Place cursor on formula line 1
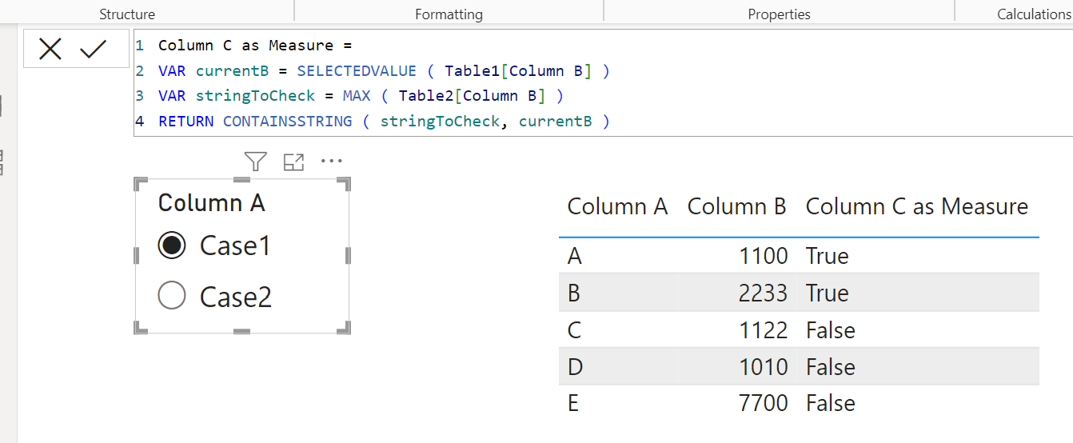The image size is (1073, 443). pyautogui.click(x=255, y=46)
